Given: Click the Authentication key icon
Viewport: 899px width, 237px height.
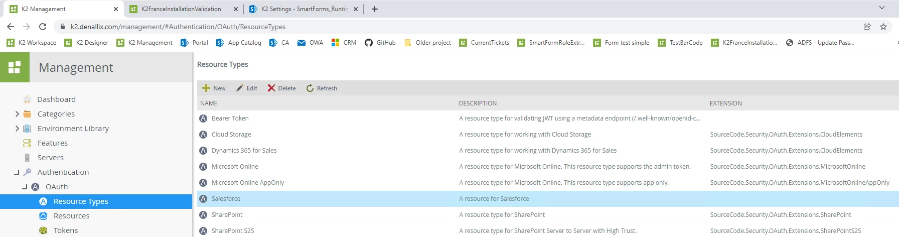Looking at the screenshot, I should 27,172.
